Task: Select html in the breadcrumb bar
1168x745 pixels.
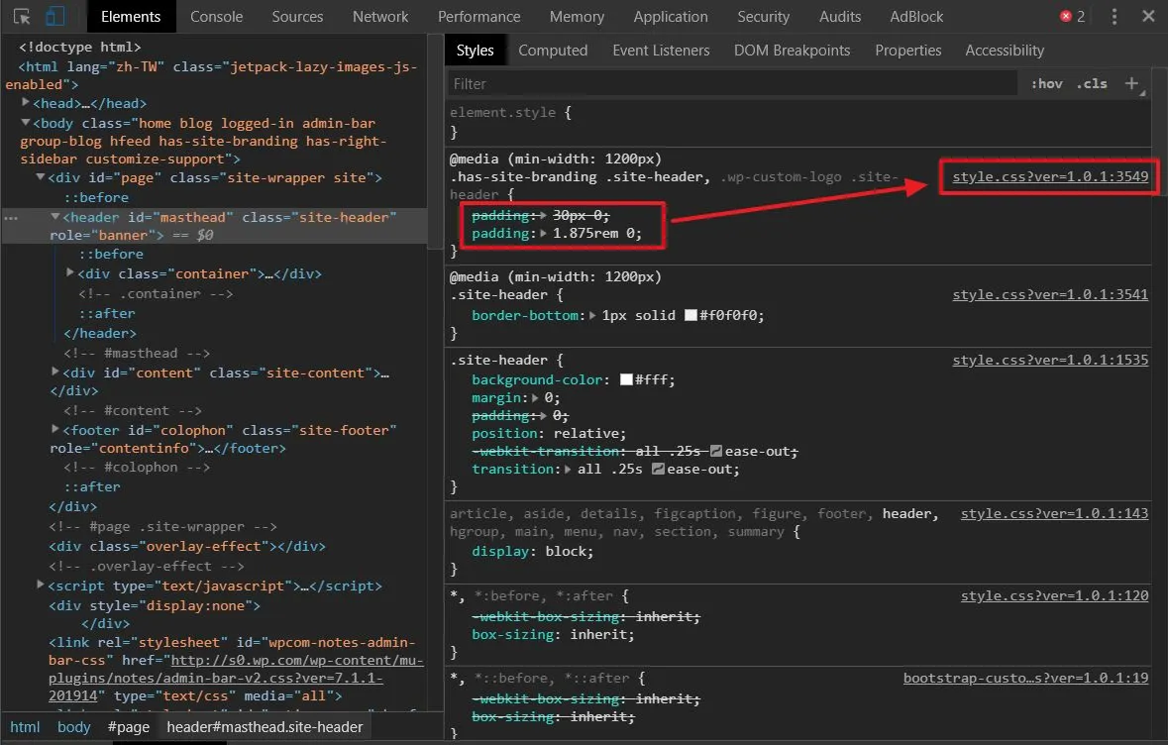Action: pyautogui.click(x=25, y=726)
